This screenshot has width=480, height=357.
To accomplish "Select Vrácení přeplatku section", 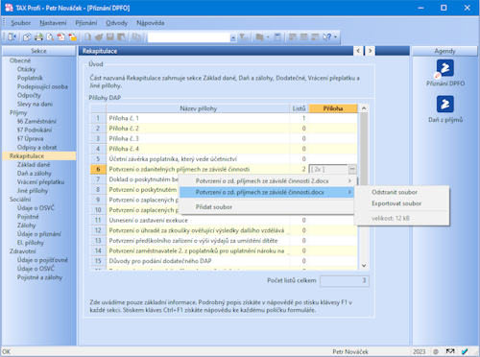I will (x=40, y=181).
